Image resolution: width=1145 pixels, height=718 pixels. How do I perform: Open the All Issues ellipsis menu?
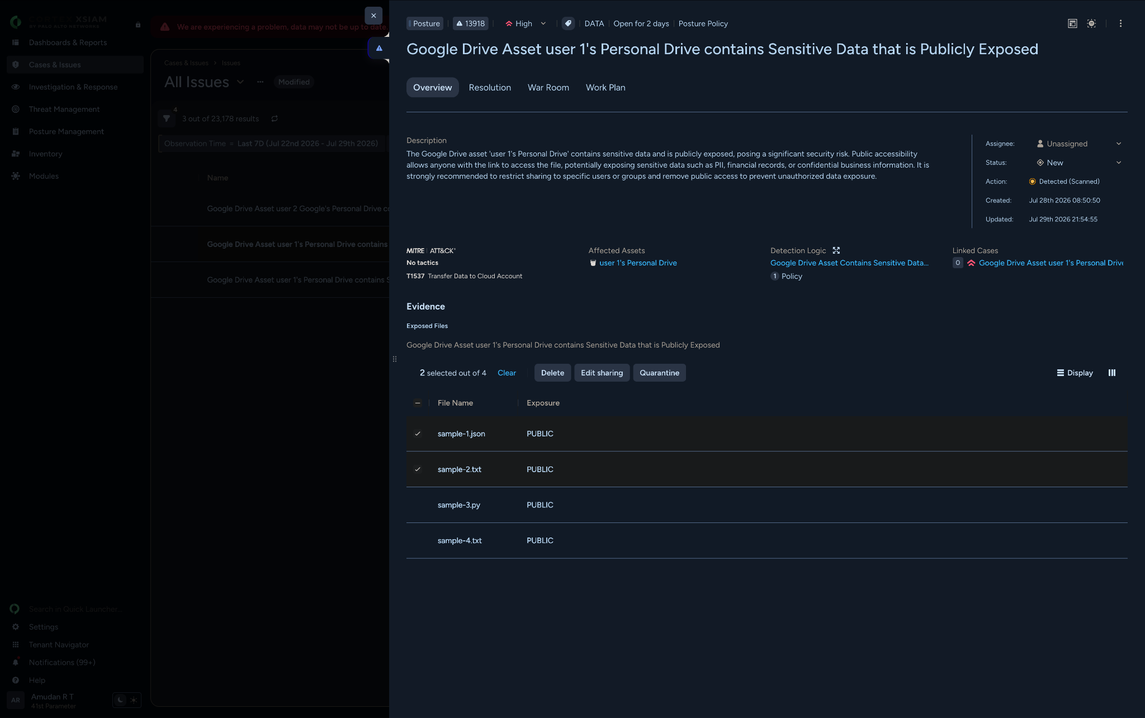260,82
